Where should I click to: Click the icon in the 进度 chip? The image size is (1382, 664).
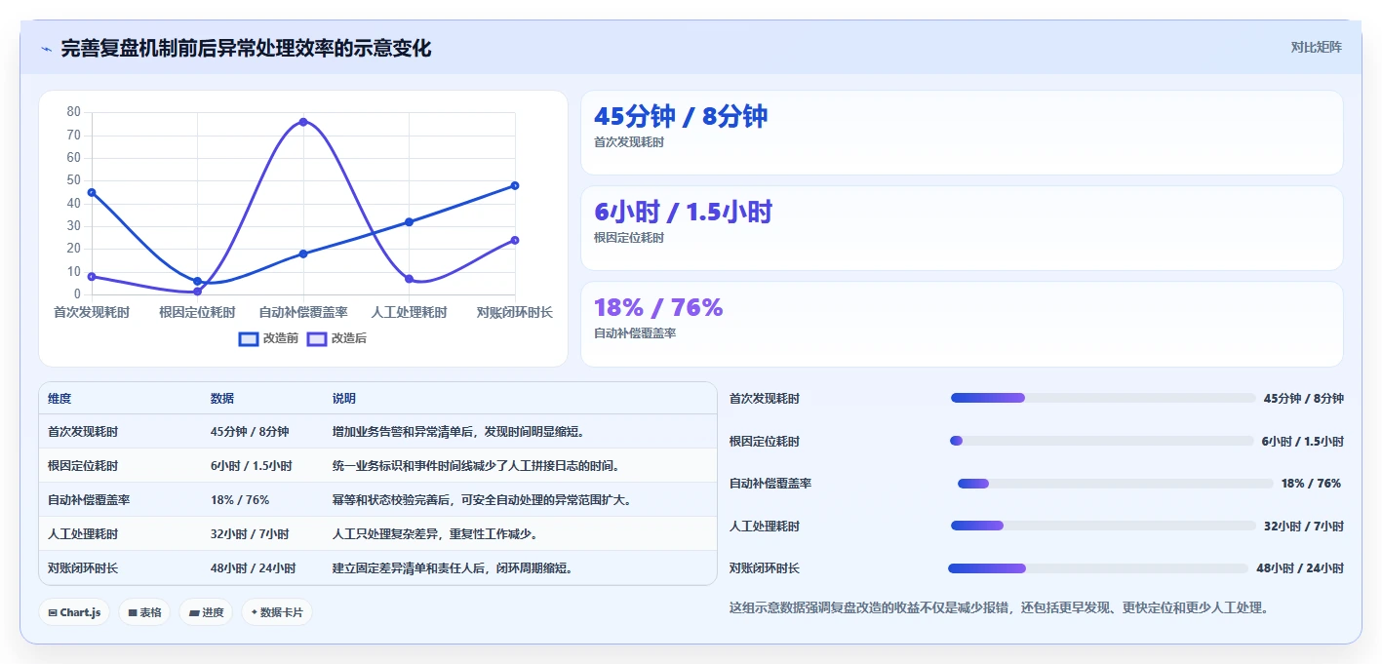click(x=194, y=613)
